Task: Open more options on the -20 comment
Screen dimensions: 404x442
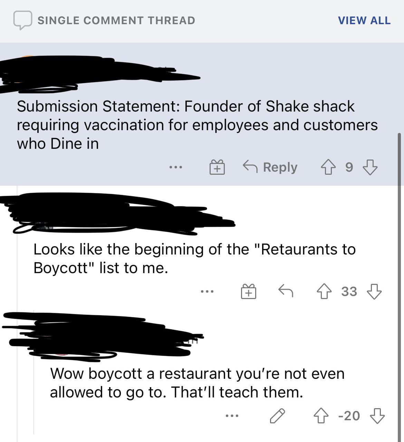Action: click(x=232, y=416)
